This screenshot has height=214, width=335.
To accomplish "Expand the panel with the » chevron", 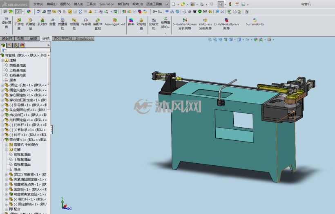I will 48,45.
